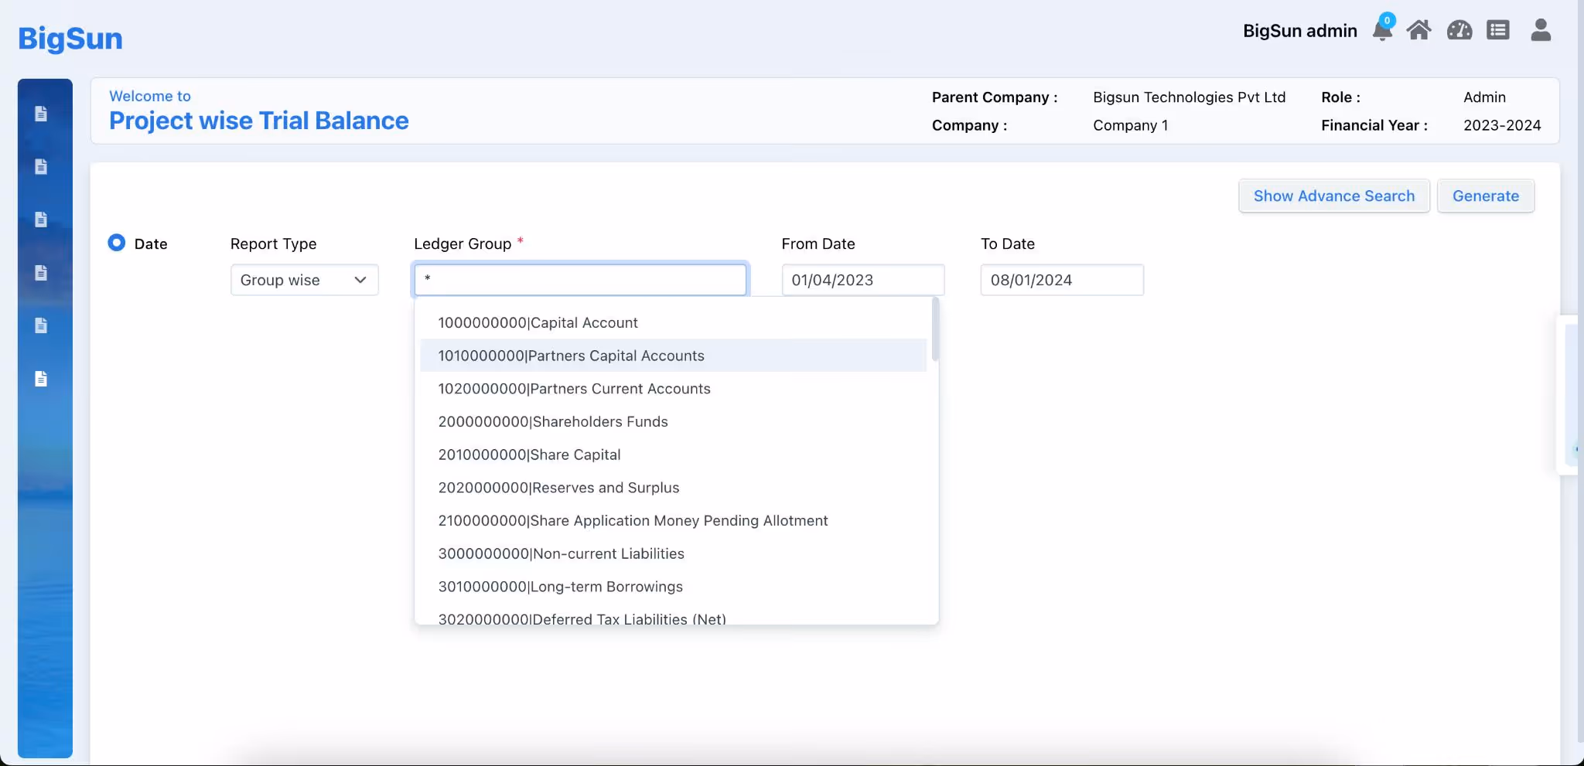Choose Share Application Money Pending Allotment
This screenshot has height=766, width=1584.
click(x=673, y=520)
